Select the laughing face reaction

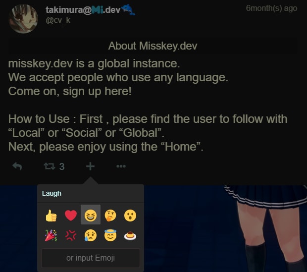(91, 215)
